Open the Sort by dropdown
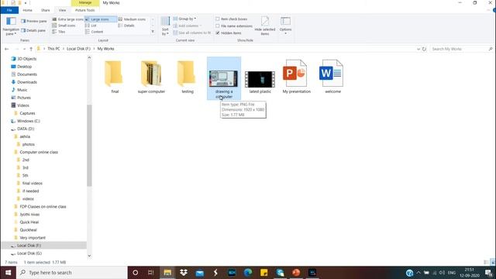 (165, 26)
